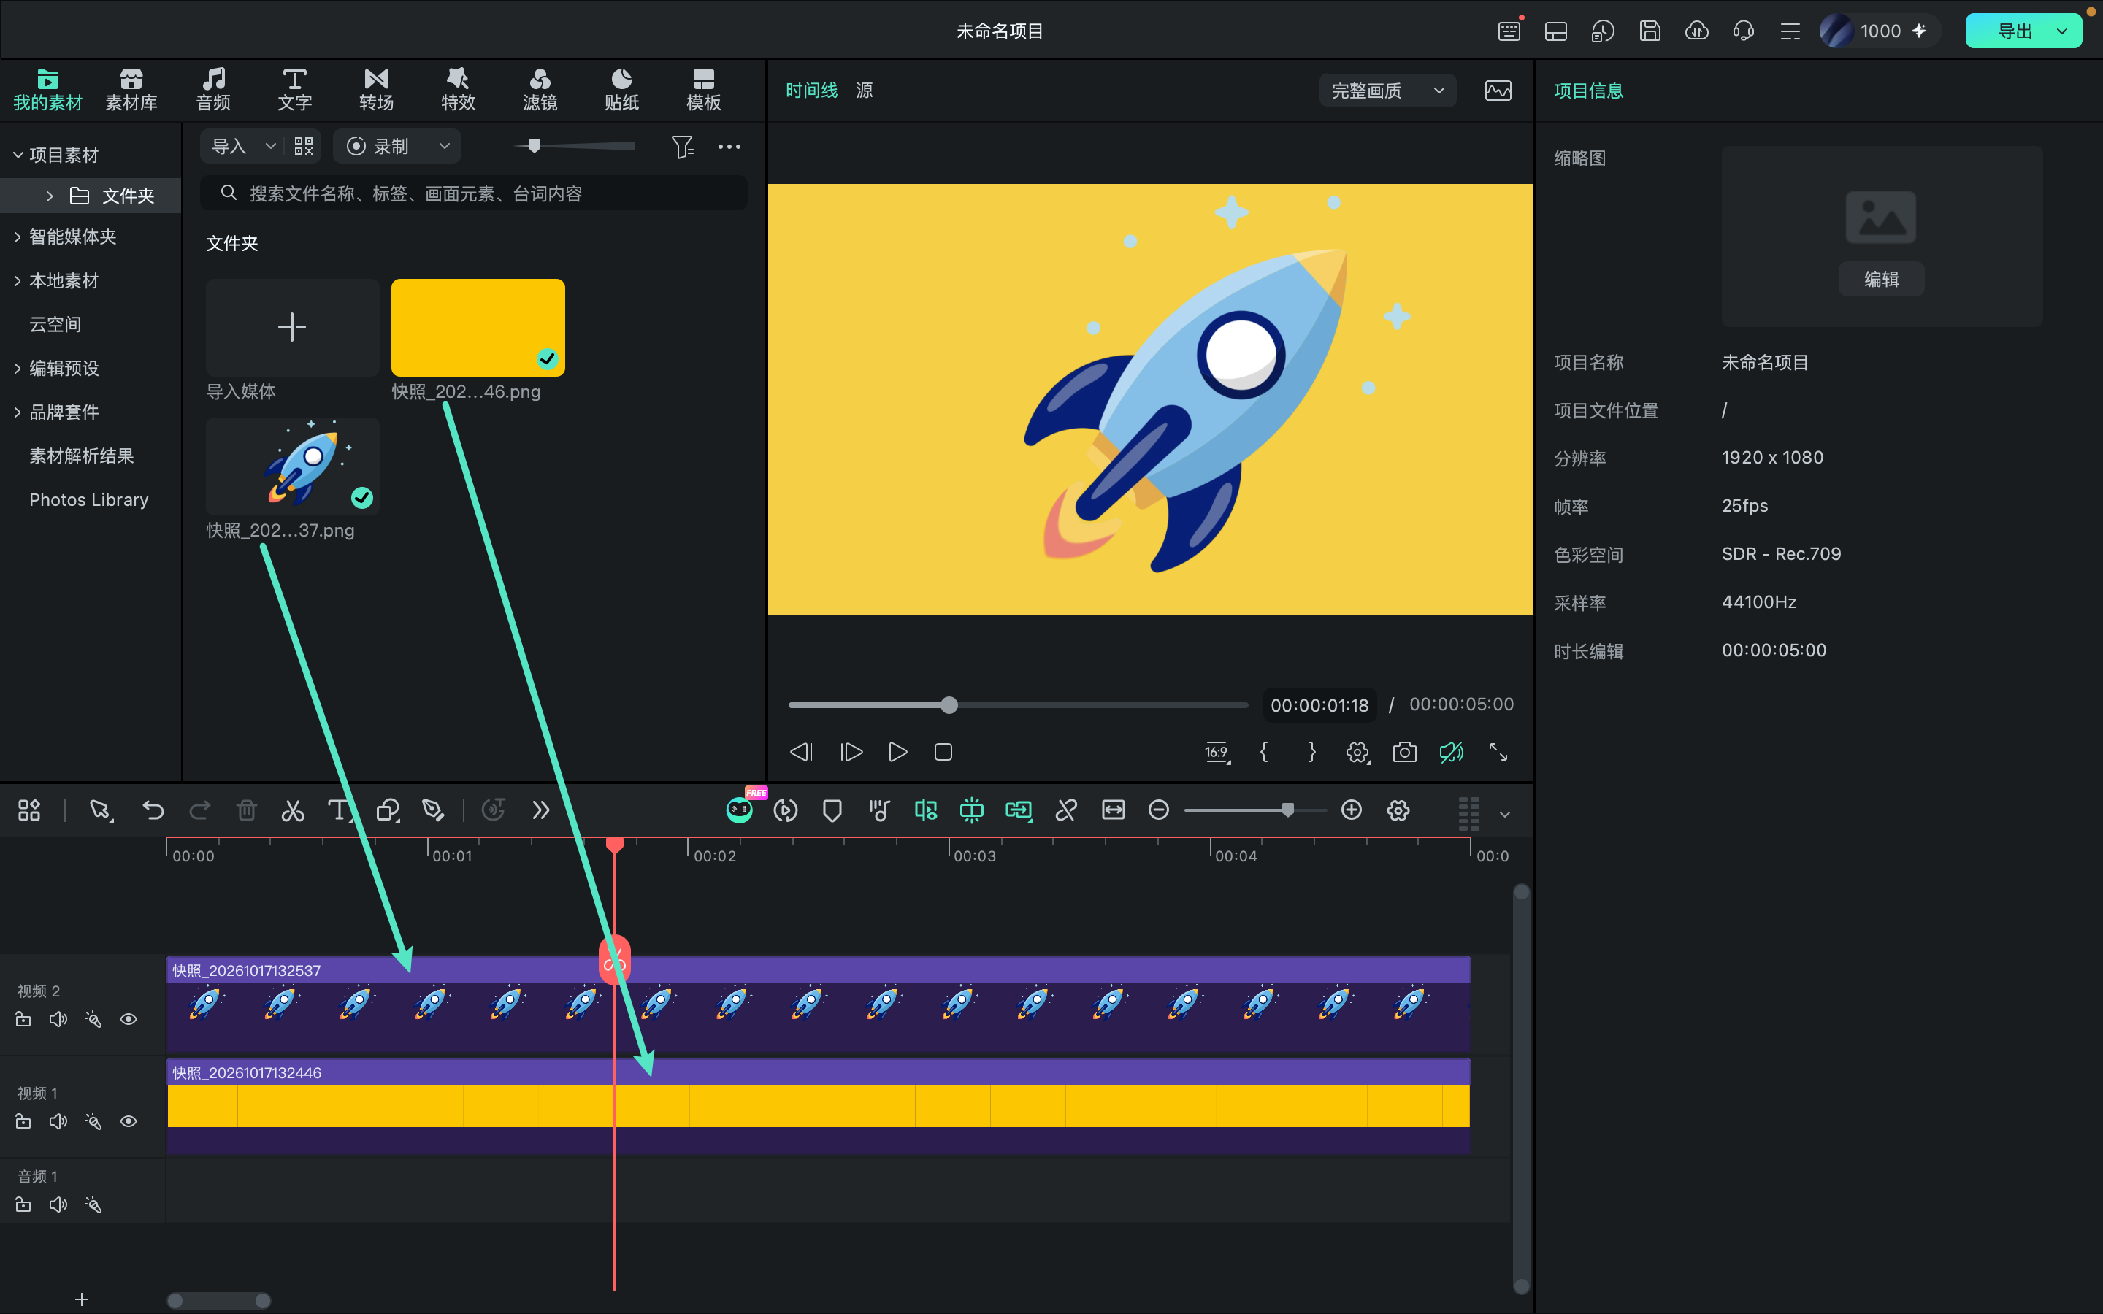Click the snapshot camera icon under preview
2103x1314 pixels.
click(1404, 753)
